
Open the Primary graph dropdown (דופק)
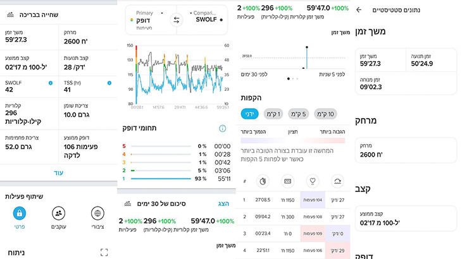147,20
